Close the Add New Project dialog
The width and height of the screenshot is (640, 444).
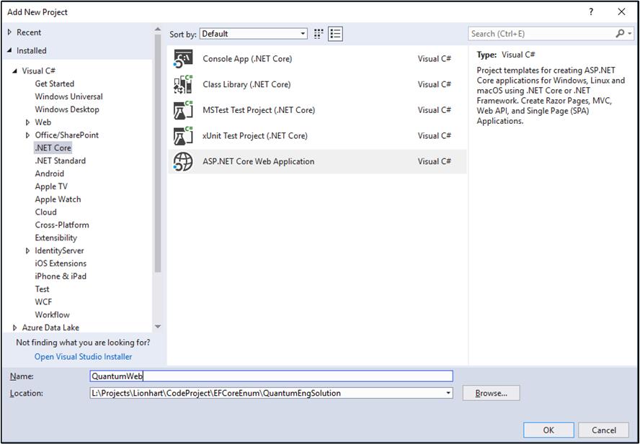pos(621,12)
